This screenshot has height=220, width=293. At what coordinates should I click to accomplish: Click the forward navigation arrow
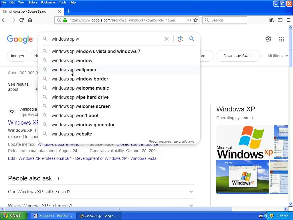coord(13,20)
